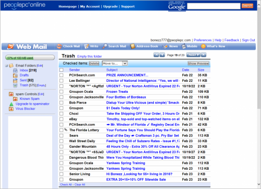Collapse the Email Folders tree
The height and width of the screenshot is (189, 261).
[6, 66]
